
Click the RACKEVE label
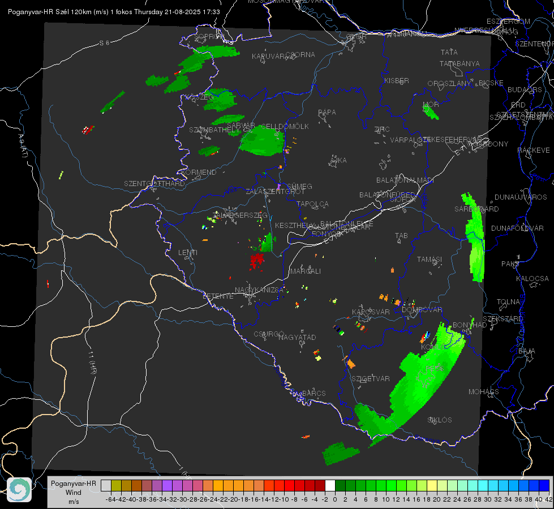pos(534,150)
